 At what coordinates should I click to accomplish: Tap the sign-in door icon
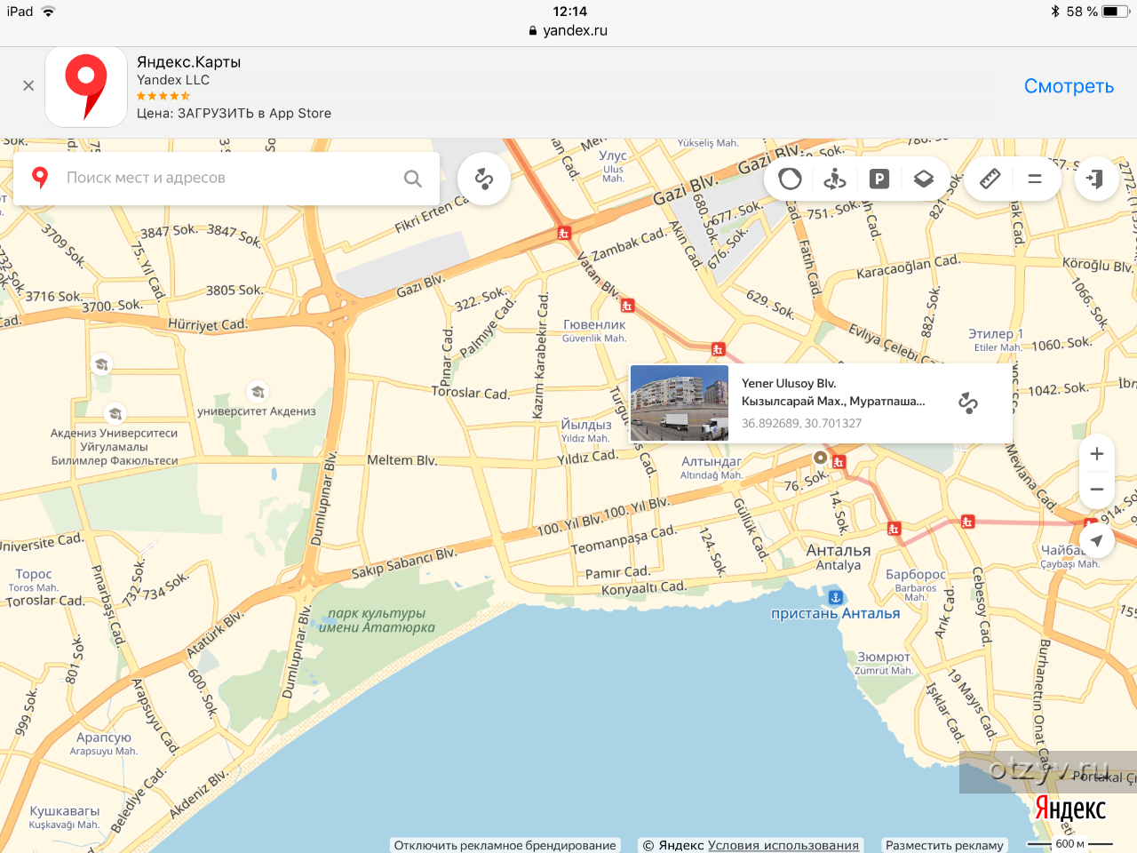click(x=1096, y=179)
